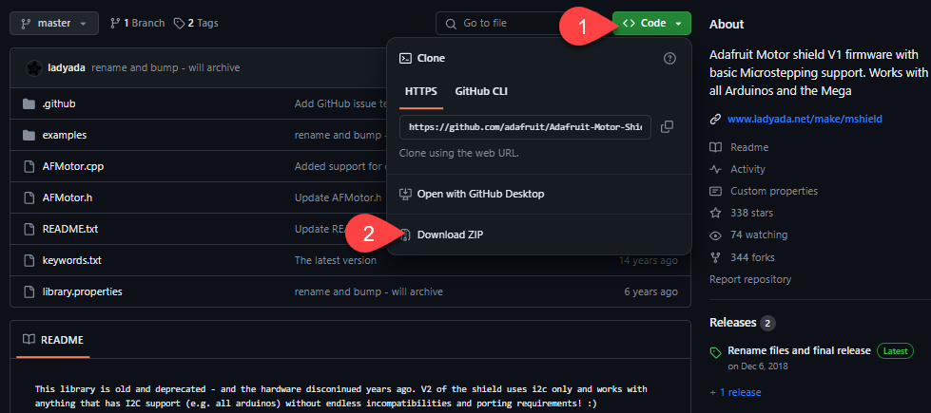Visit www.ladyada.net/make/mshield link
931x413 pixels.
tap(805, 119)
